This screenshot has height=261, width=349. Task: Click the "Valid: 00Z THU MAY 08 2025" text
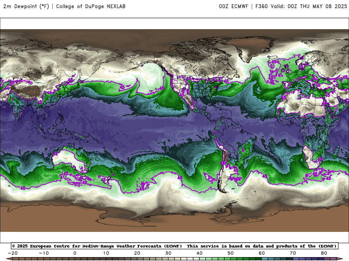309,7
